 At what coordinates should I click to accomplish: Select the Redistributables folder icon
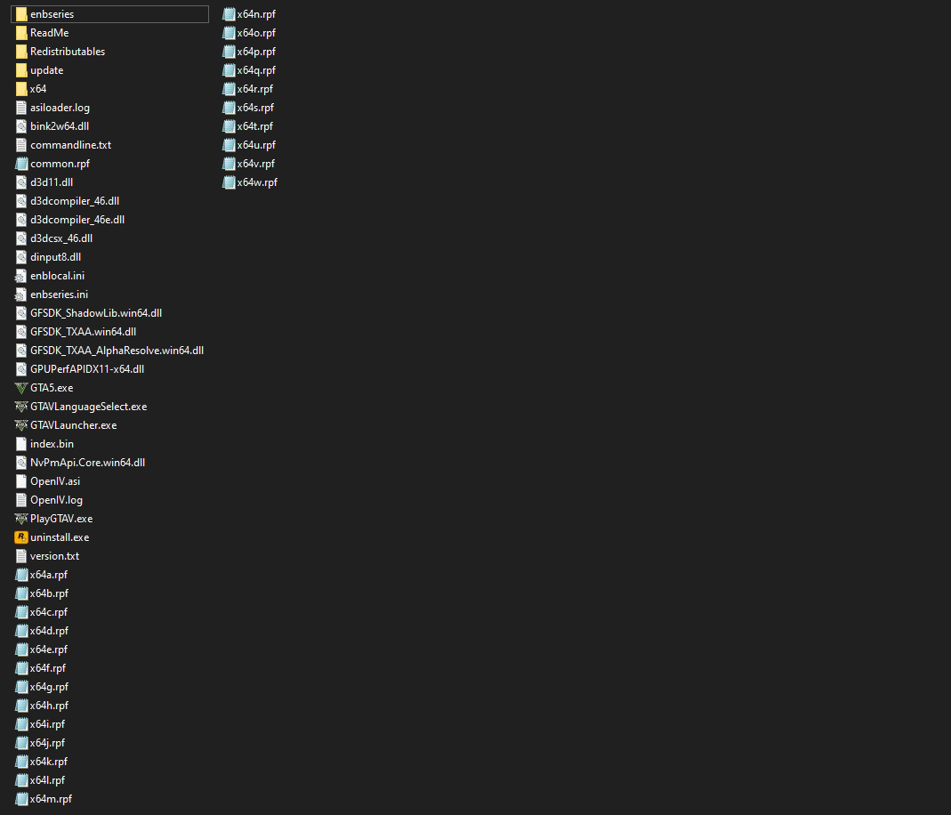coord(21,52)
